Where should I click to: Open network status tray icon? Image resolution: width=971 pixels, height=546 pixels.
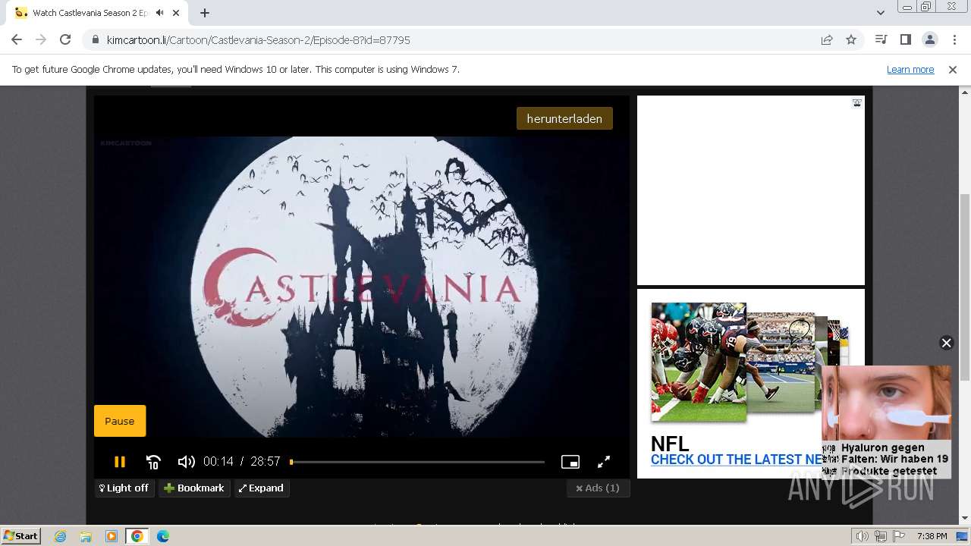coord(881,536)
